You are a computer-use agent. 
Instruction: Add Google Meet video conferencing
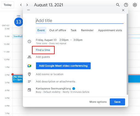pos(63,66)
